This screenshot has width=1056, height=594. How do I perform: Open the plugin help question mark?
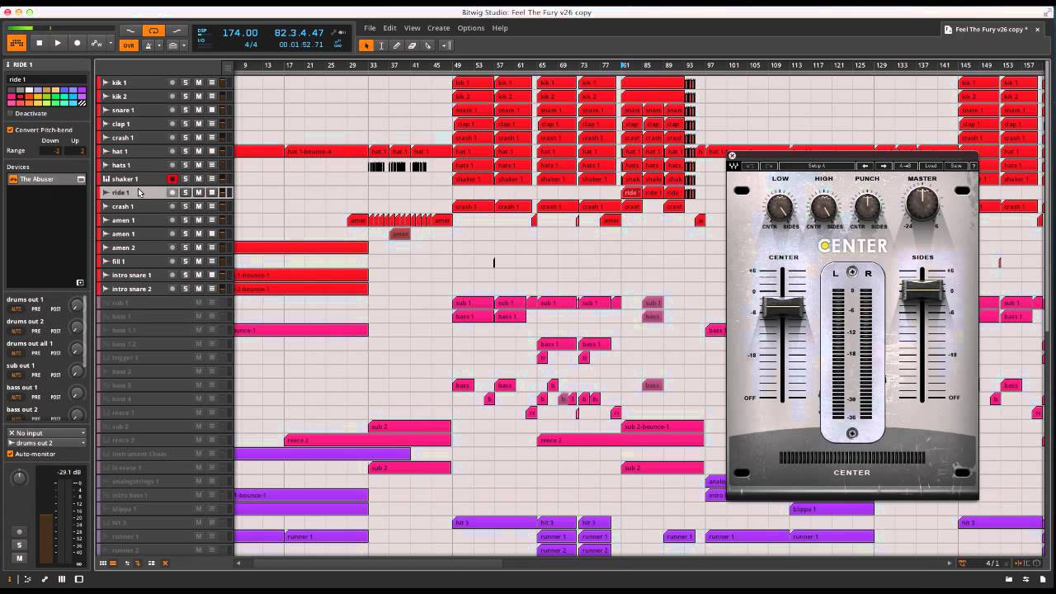(x=973, y=166)
